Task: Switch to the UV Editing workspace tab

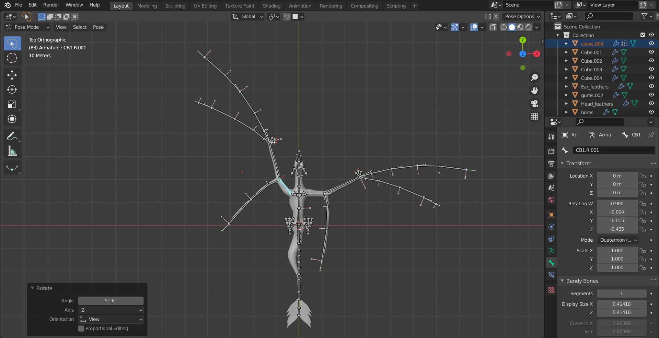Action: [x=205, y=6]
